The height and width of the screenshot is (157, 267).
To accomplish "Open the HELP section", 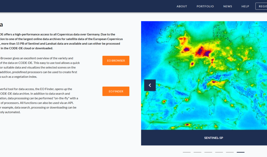I will pos(245,6).
